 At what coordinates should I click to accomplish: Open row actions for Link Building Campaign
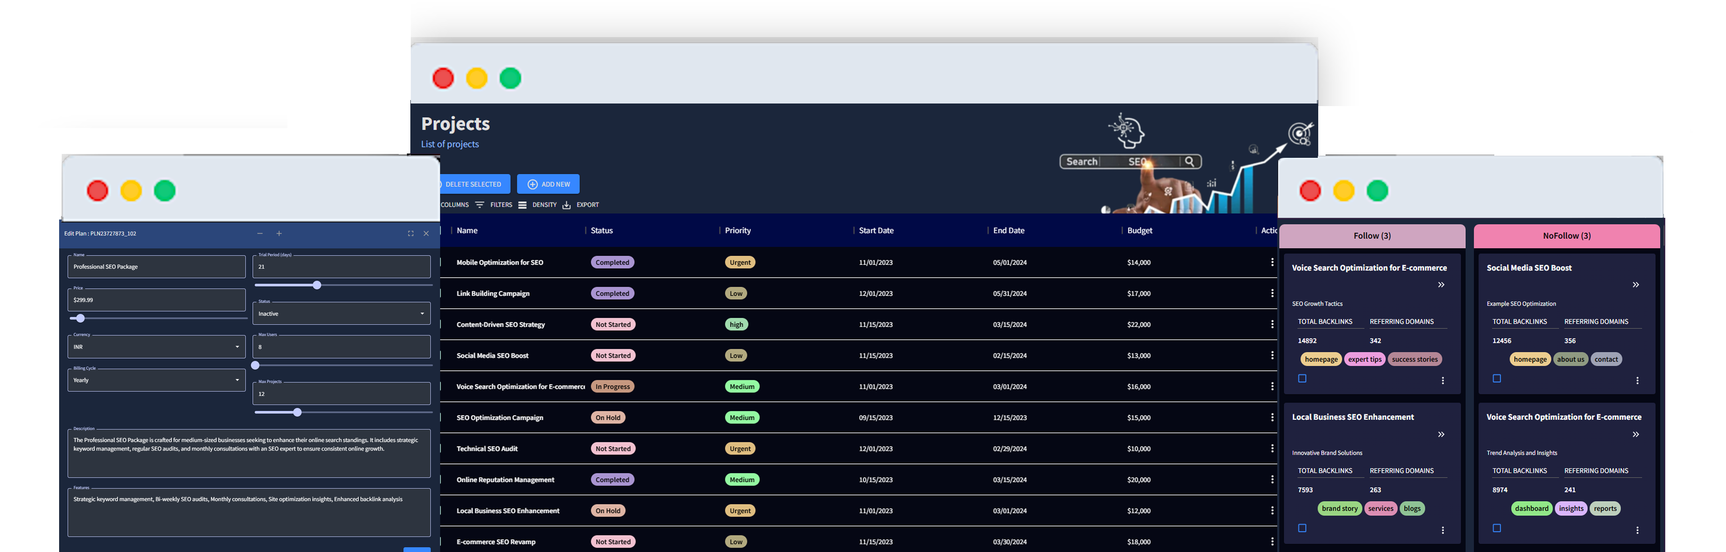(1272, 293)
